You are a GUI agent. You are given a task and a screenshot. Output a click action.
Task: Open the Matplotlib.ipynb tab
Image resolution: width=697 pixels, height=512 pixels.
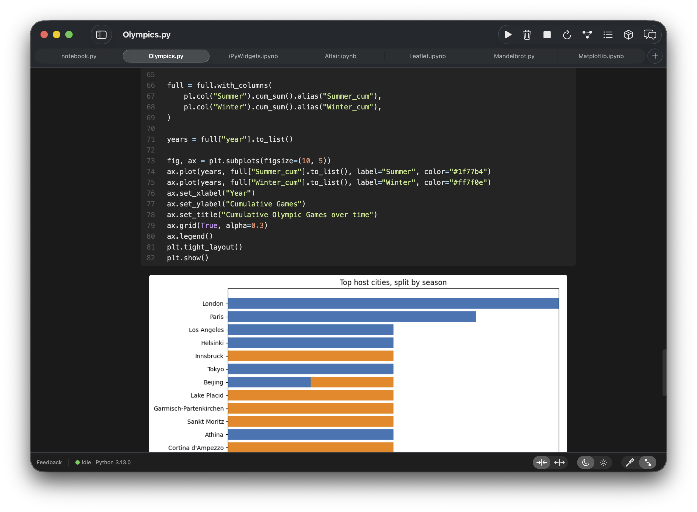[x=601, y=56]
